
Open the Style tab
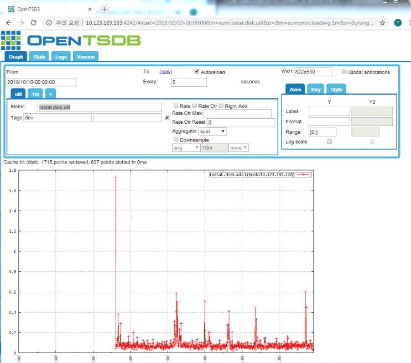coord(336,90)
